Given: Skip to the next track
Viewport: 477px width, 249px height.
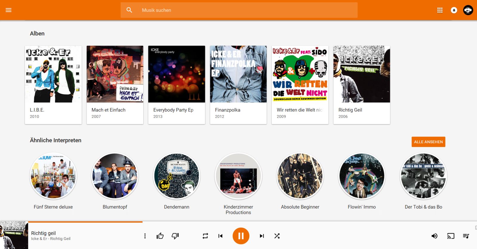Looking at the screenshot, I should [262, 236].
